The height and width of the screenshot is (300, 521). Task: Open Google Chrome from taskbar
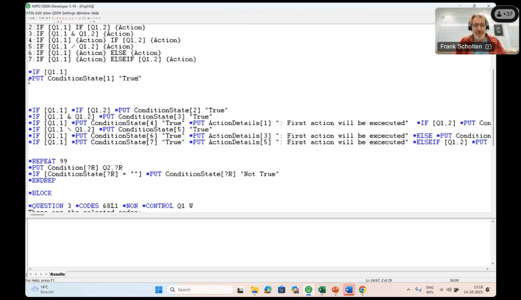[362, 290]
